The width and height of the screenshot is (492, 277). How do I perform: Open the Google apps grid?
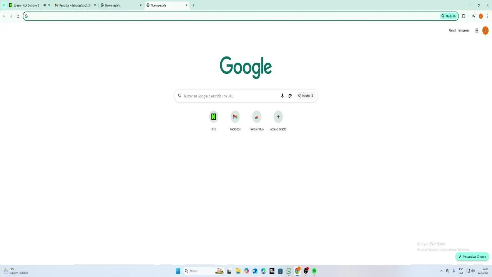point(476,30)
